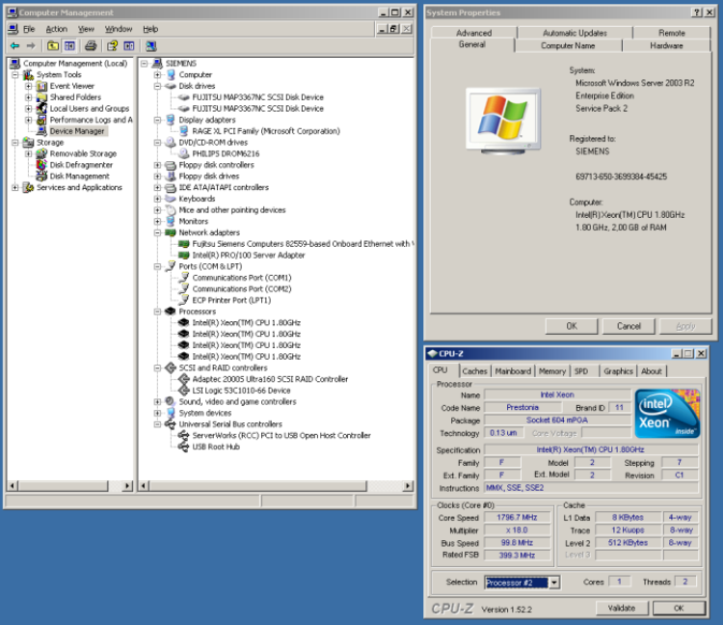Open the Window menu
This screenshot has width=723, height=625.
pos(119,29)
